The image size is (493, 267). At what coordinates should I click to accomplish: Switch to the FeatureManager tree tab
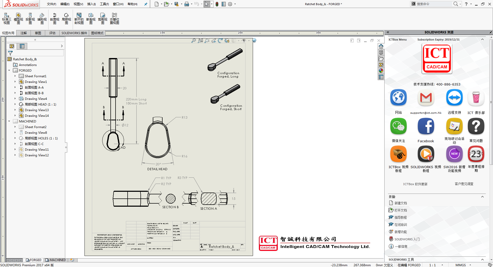12,46
